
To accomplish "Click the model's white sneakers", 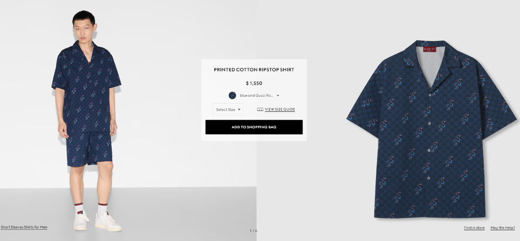I will pos(97,221).
